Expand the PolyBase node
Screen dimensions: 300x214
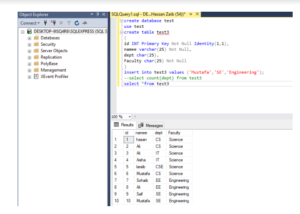point(29,64)
